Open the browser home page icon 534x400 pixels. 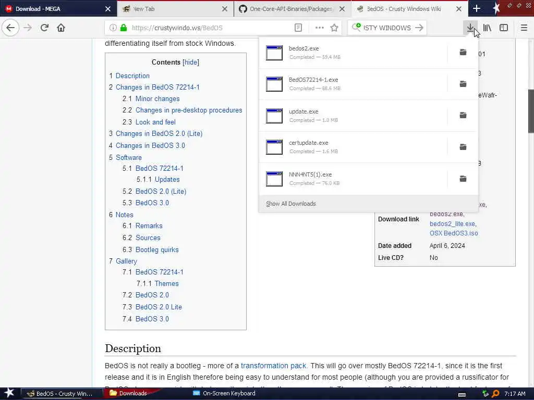pyautogui.click(x=61, y=28)
